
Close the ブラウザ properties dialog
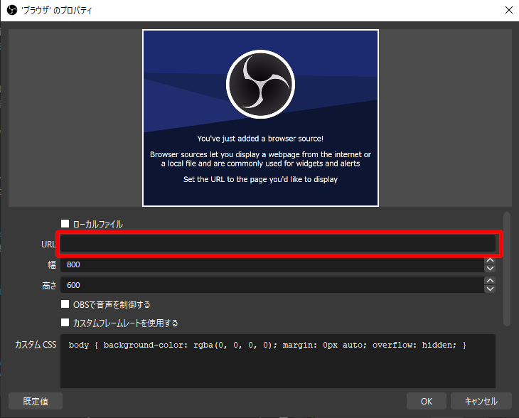click(x=509, y=10)
